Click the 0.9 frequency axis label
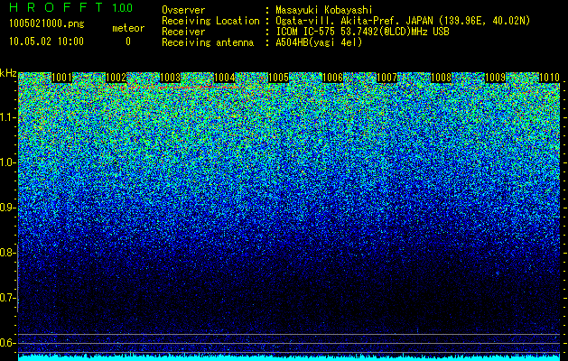Screen dimensions: 568x361 click(x=7, y=208)
